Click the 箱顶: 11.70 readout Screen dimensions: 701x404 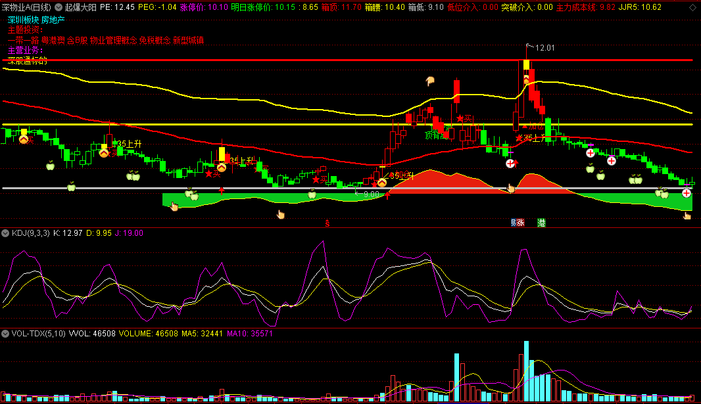pyautogui.click(x=341, y=7)
